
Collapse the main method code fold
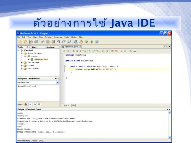point(65,66)
